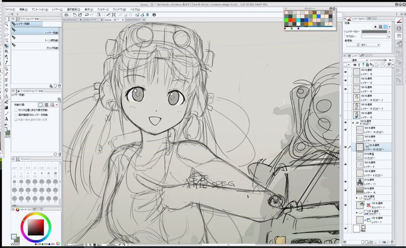Select the レイヤー 15 gradient-thumbnail layer
Screen dimensions: 406x248
point(373,190)
